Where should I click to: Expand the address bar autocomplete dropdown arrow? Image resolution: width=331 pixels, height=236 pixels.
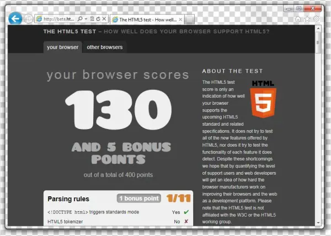click(87, 19)
